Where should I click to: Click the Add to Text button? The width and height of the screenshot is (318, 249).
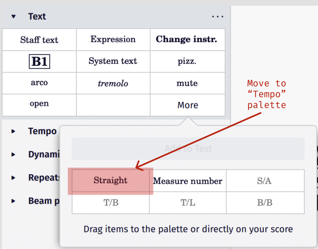click(188, 148)
